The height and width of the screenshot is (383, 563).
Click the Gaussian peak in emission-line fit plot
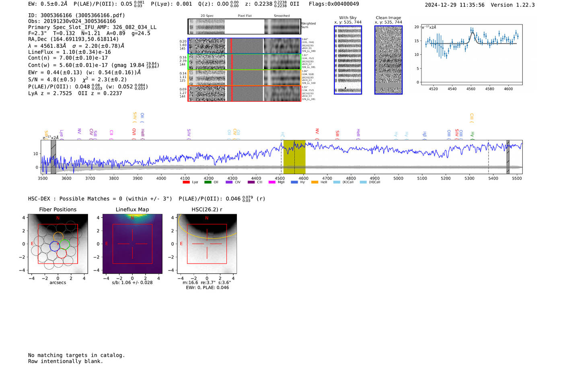click(x=472, y=33)
